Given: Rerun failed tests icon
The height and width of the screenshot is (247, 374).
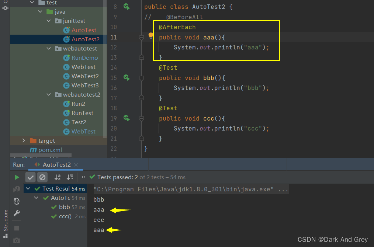Looking at the screenshot, I should click(17, 189).
